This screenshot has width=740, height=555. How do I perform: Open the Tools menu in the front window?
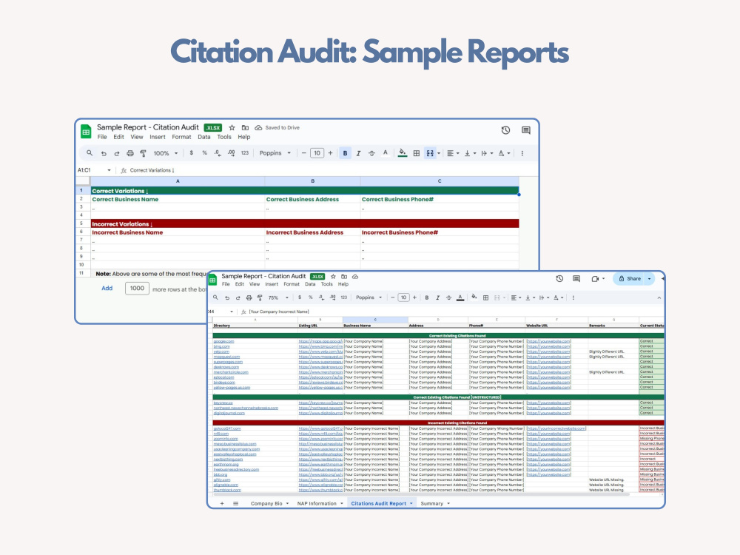(x=326, y=284)
